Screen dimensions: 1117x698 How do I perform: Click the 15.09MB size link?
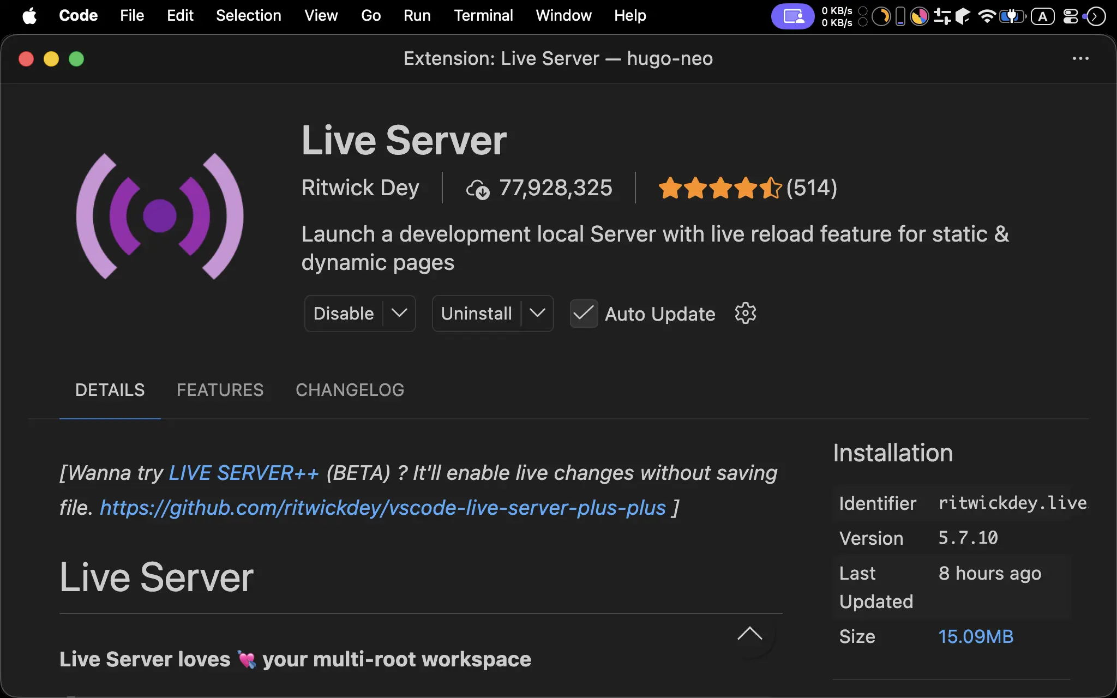[976, 636]
